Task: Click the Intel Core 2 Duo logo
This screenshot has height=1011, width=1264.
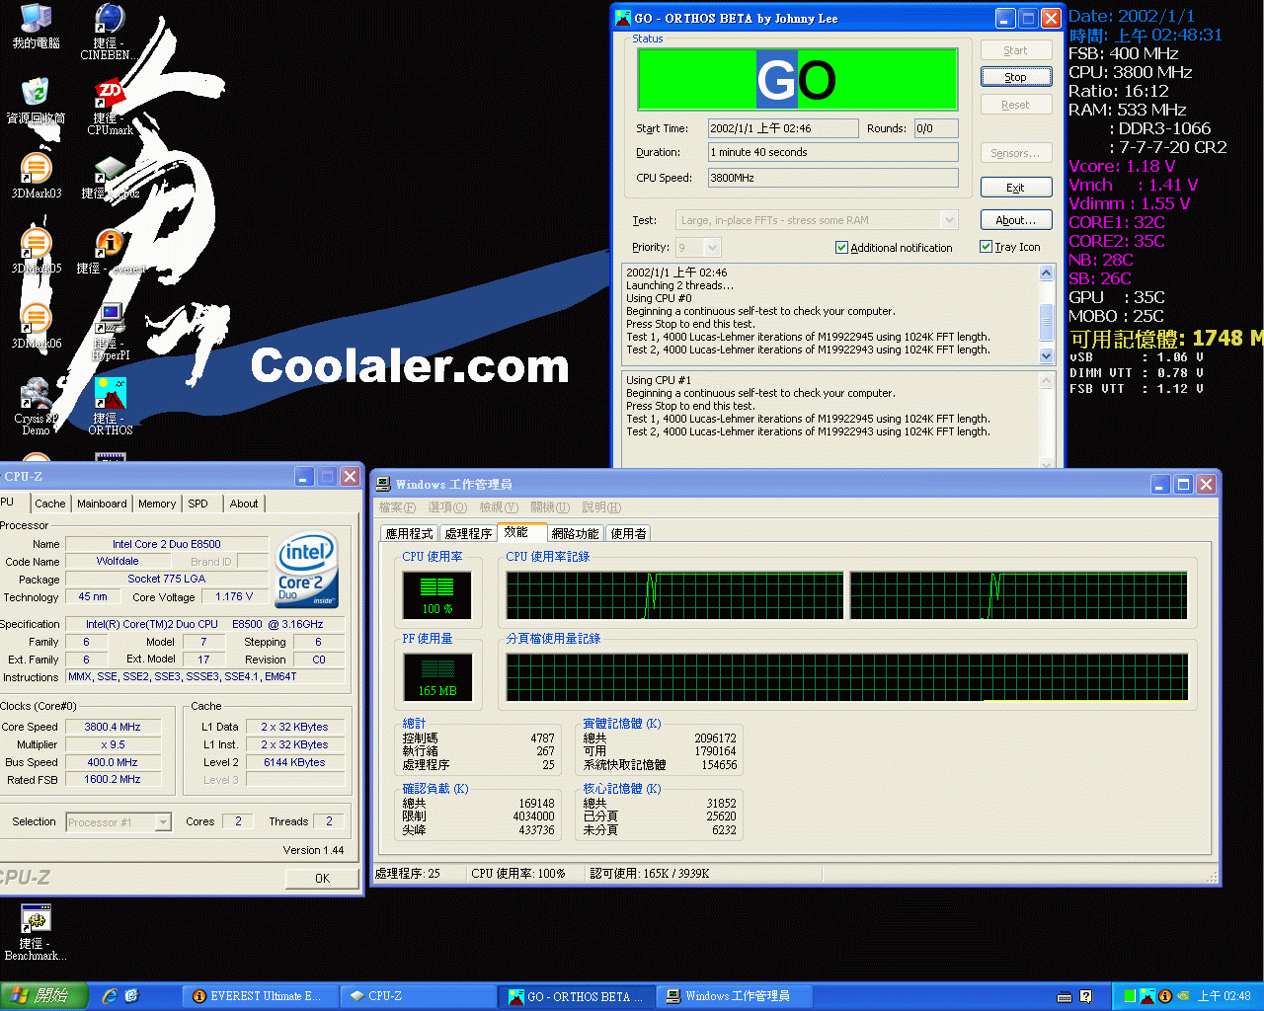Action: point(307,571)
